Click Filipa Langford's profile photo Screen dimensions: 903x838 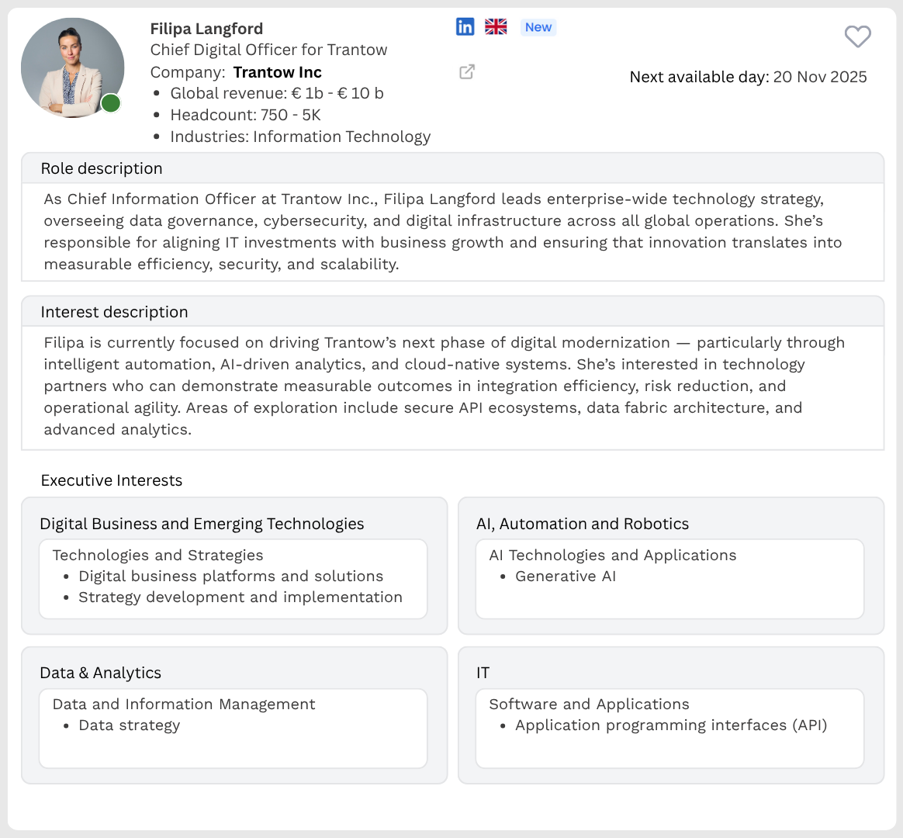pyautogui.click(x=72, y=68)
